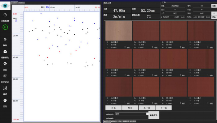This screenshot has width=217, height=123.
Task: Click the 设置 button in work order panel
Action: point(214,6)
